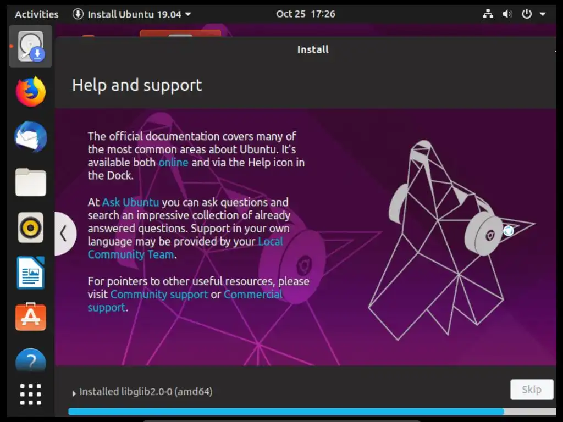This screenshot has width=563, height=422.
Task: Open Thunderbird Mail from the dock
Action: point(31,137)
